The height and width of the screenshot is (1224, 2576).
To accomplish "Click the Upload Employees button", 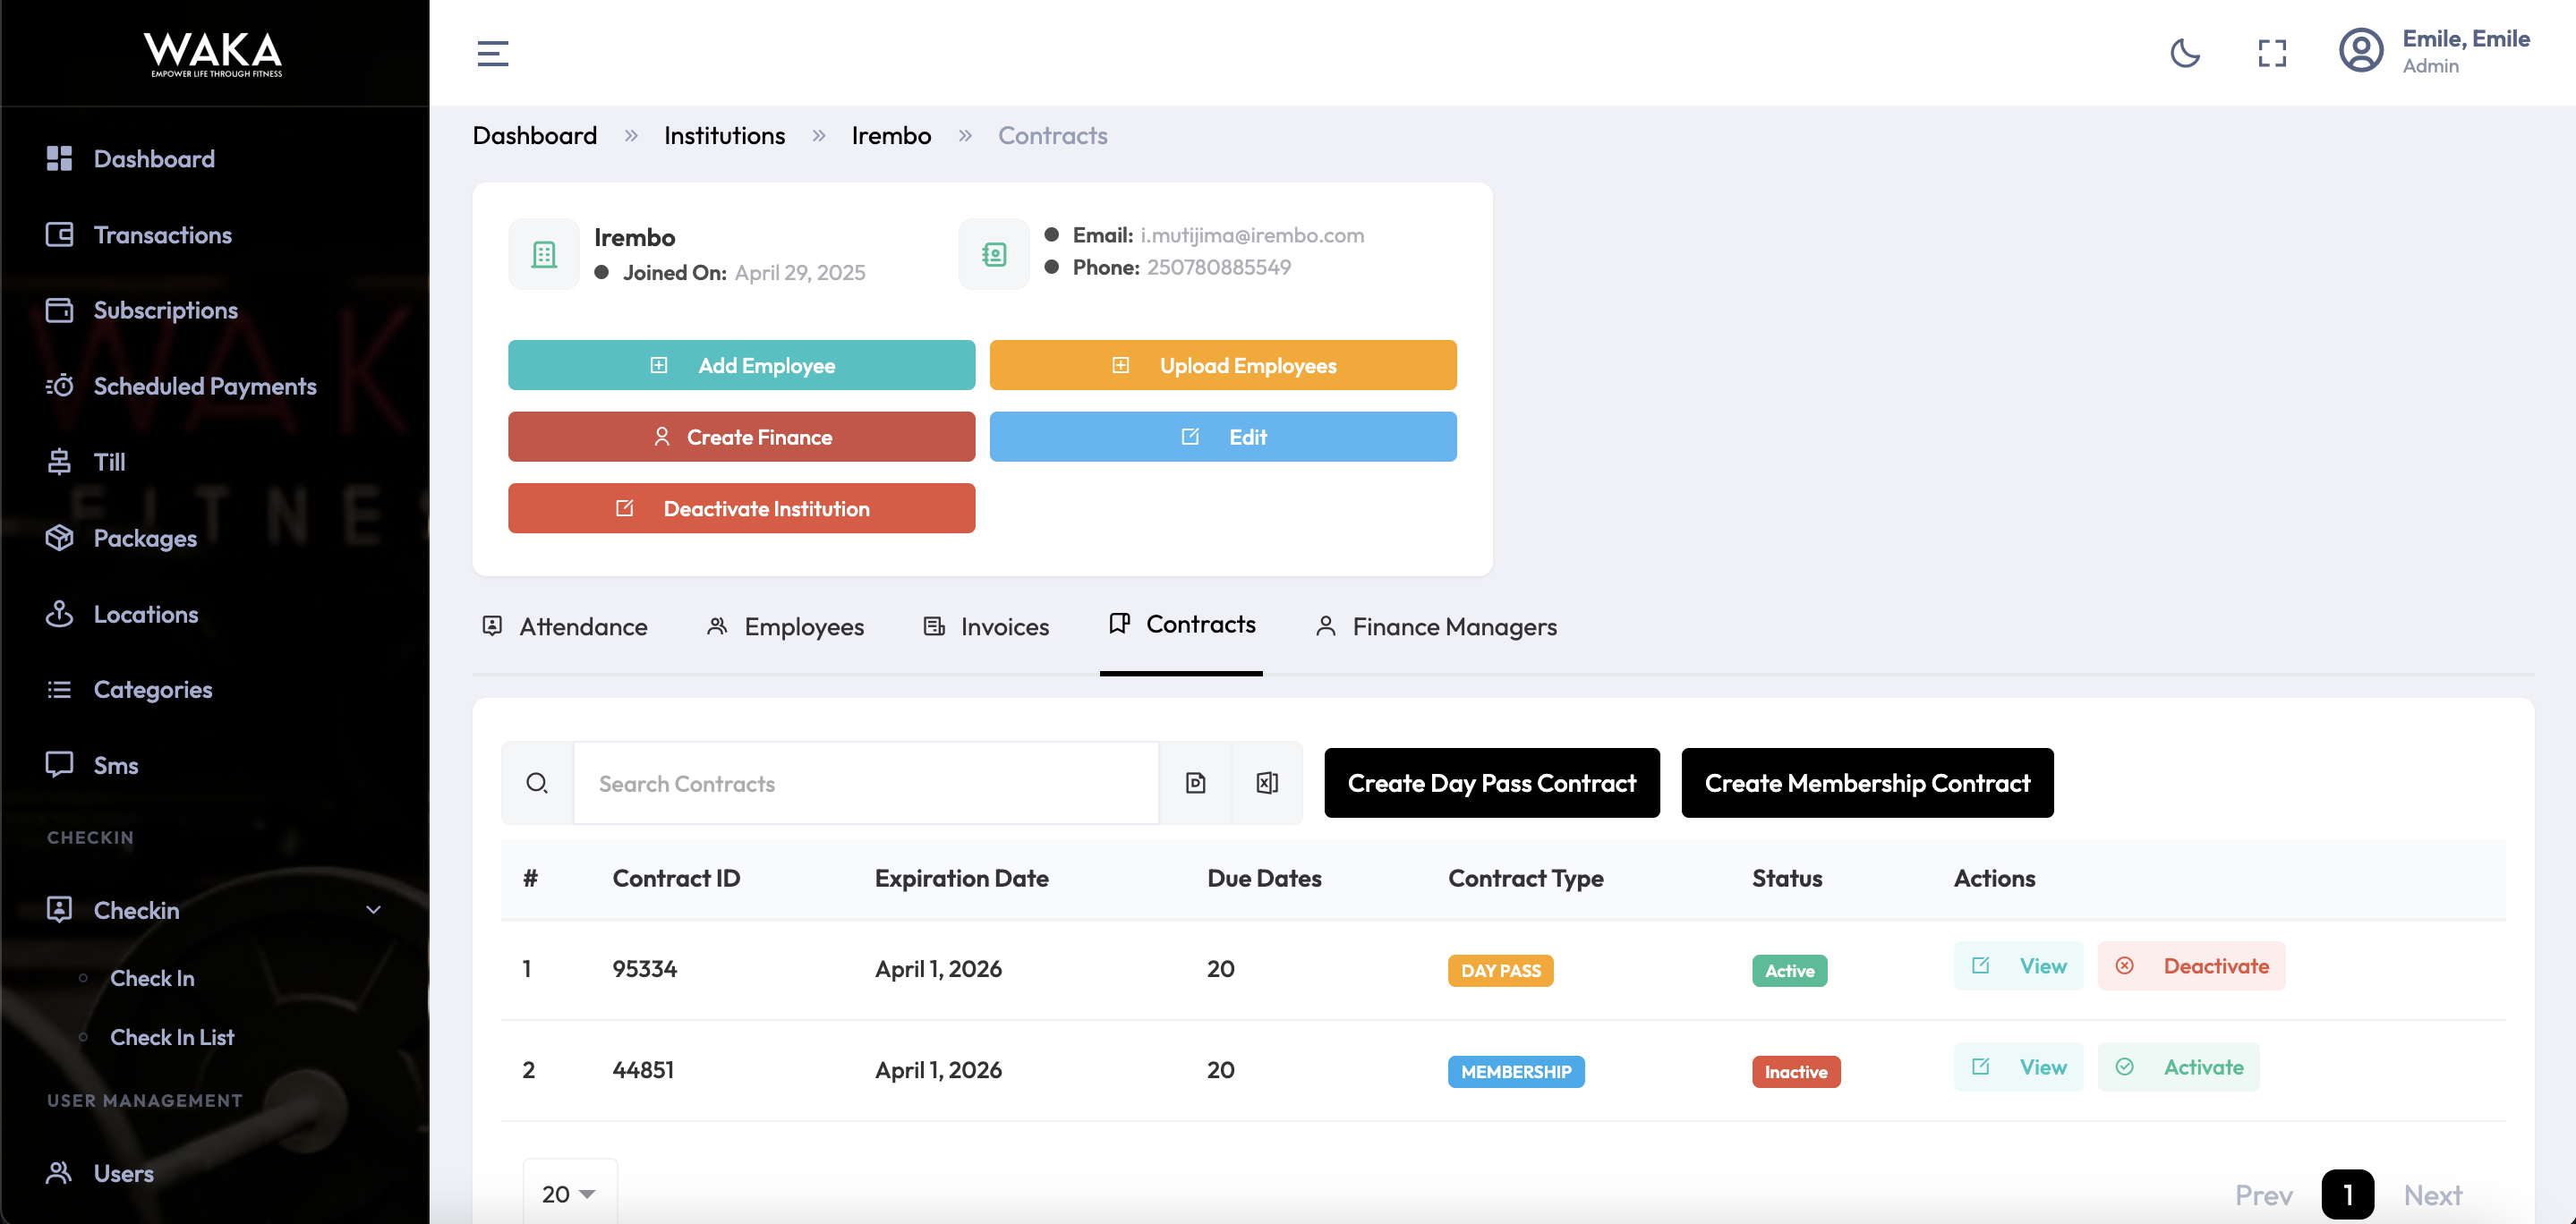I will point(1222,365).
